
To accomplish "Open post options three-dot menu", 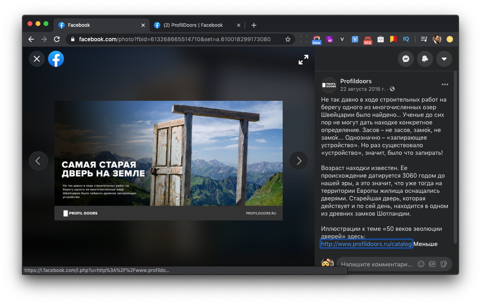I will tap(445, 84).
